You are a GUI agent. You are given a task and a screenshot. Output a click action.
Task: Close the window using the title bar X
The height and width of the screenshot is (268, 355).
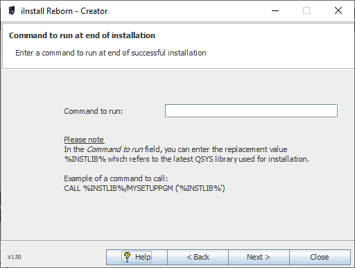[338, 10]
